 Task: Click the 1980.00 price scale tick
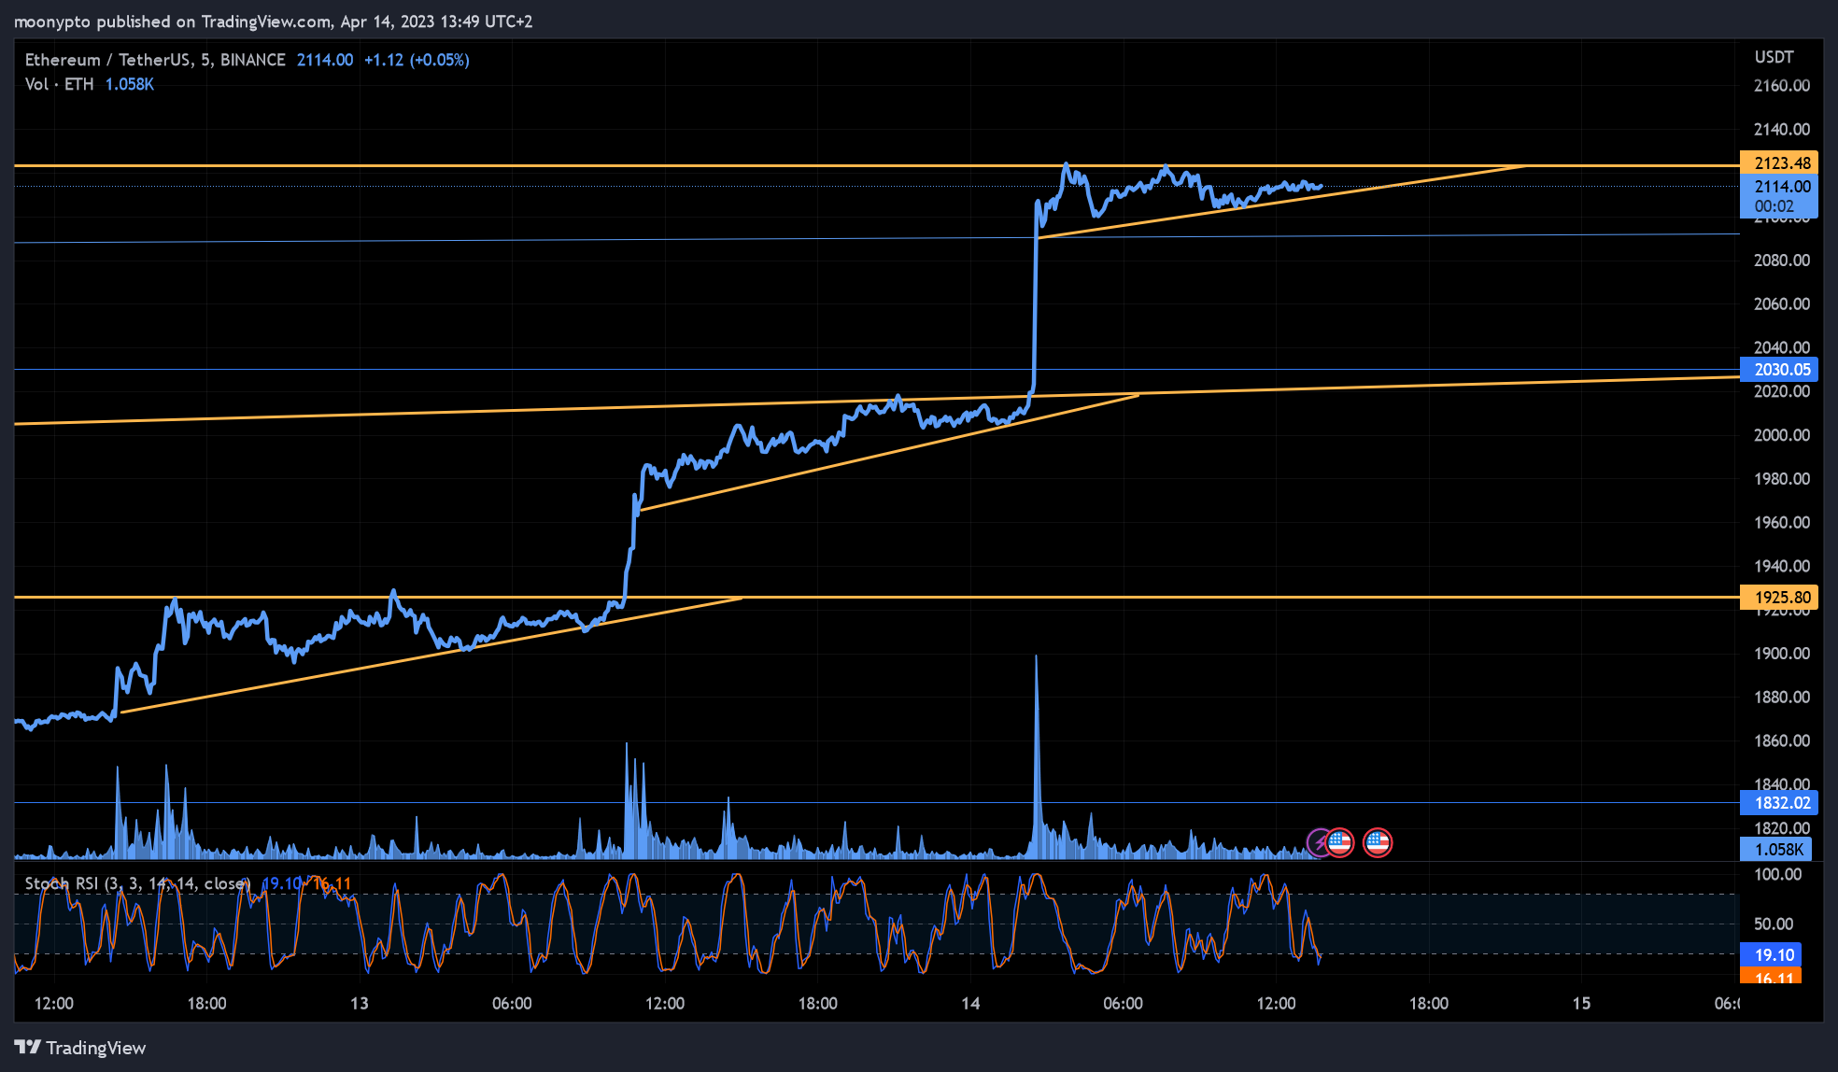(x=1782, y=479)
